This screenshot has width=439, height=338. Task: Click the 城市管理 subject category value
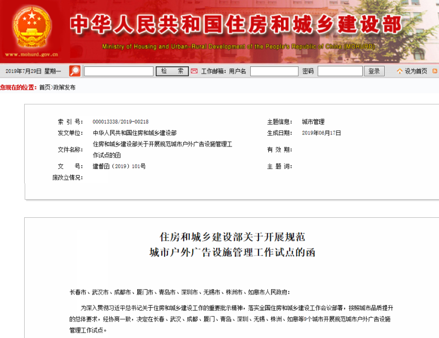313,122
